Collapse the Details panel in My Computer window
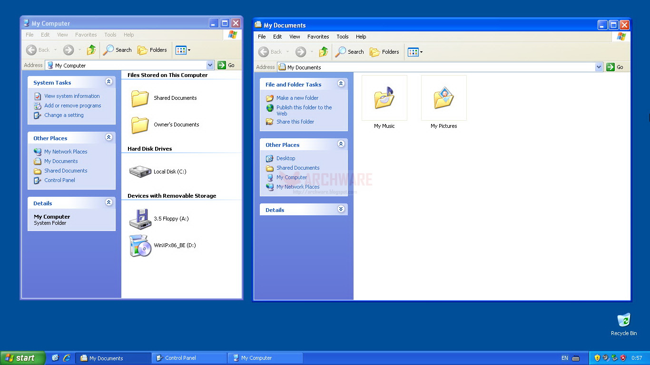The image size is (650, 365). (x=108, y=202)
